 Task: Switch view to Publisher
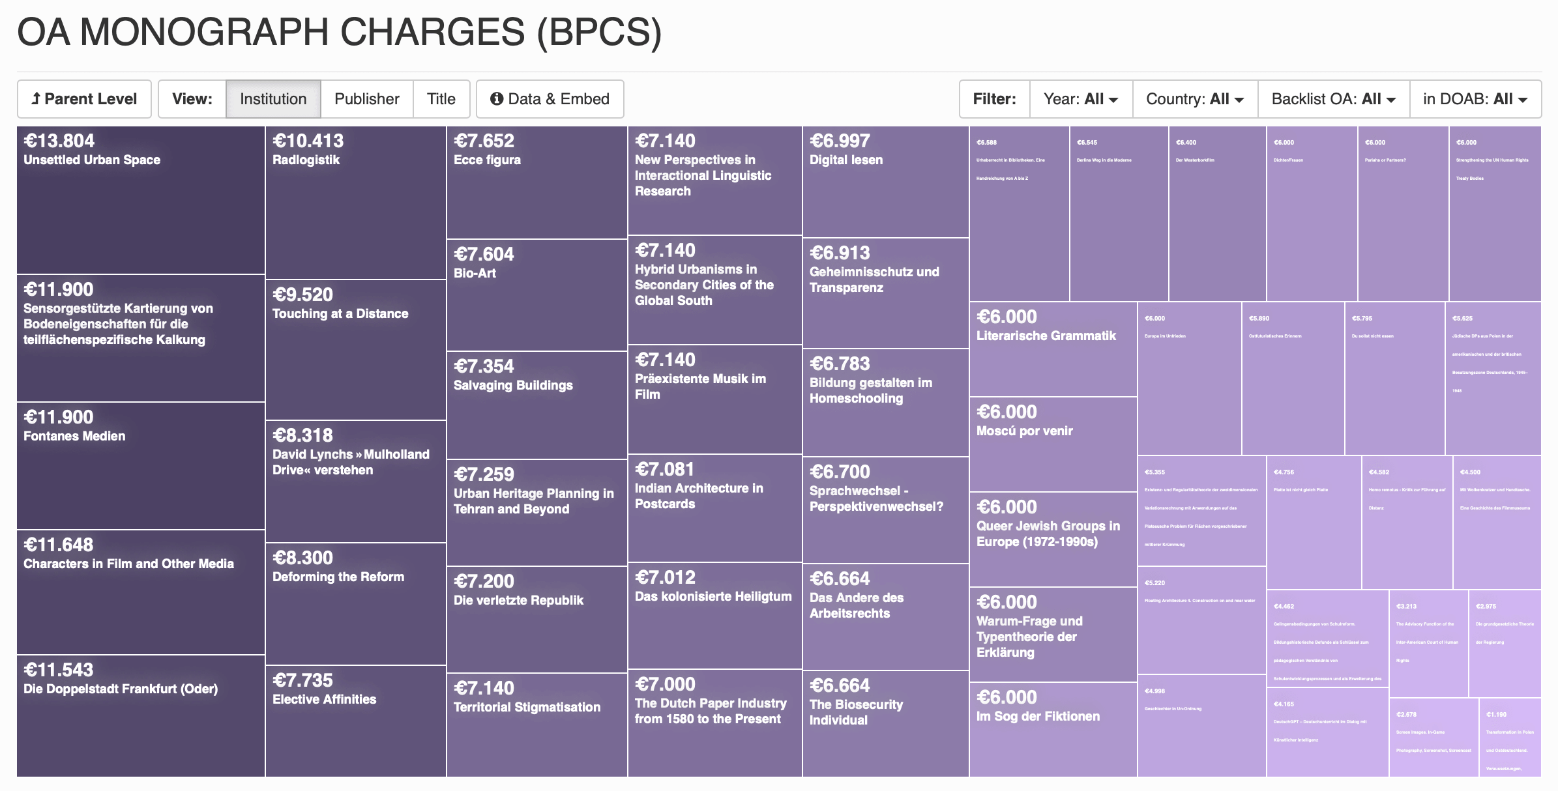point(367,99)
